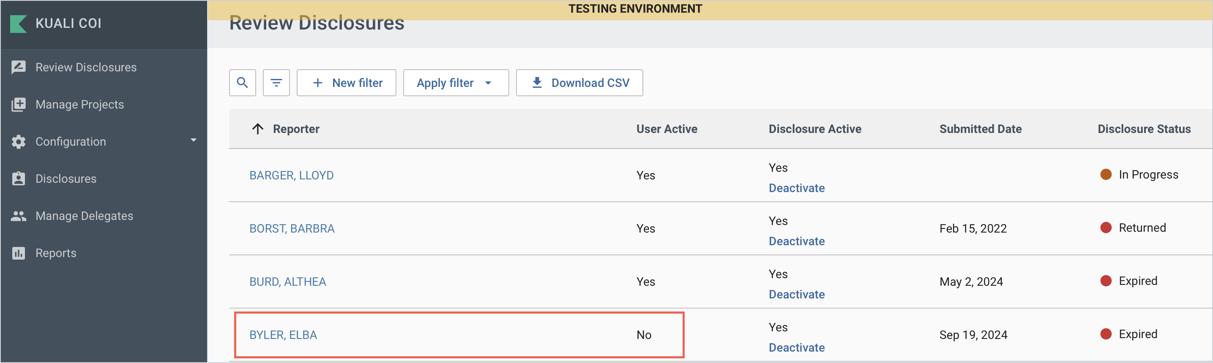Click the Reports chart icon
1213x363 pixels.
18,253
